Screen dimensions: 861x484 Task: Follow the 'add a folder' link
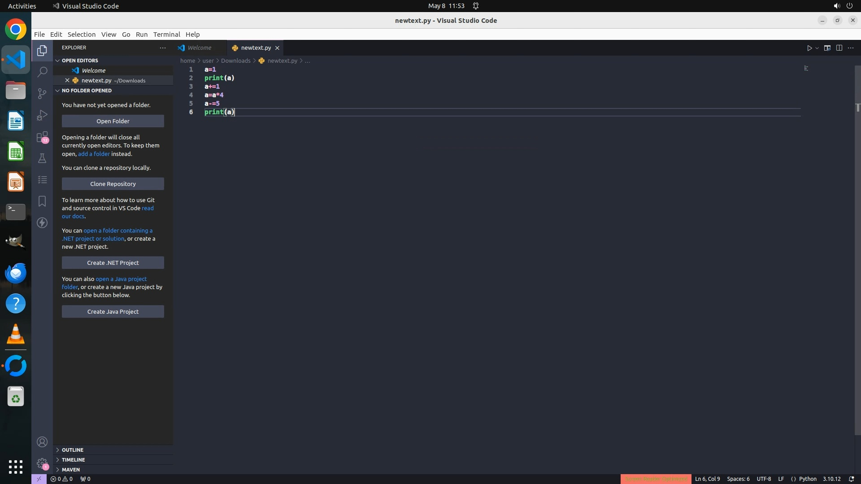point(94,154)
